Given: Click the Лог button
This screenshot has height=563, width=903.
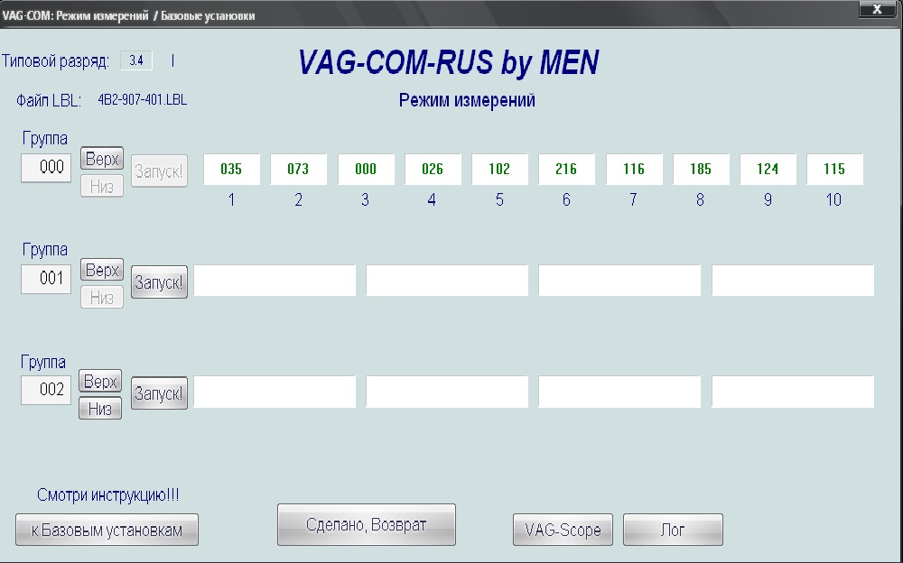Looking at the screenshot, I should [x=673, y=530].
